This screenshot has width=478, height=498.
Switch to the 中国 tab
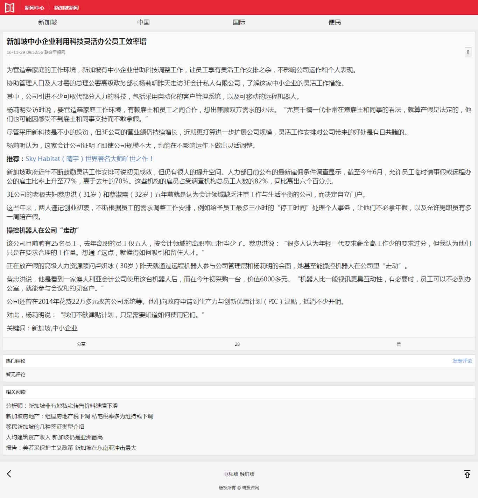[x=143, y=22]
